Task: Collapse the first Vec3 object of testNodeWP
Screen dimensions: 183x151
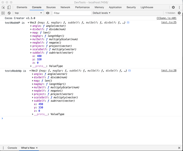Action: [x=29, y=23]
